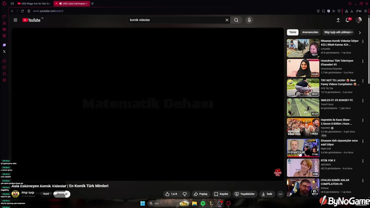Download the video with İndir
370x208 pixels.
pos(267,194)
